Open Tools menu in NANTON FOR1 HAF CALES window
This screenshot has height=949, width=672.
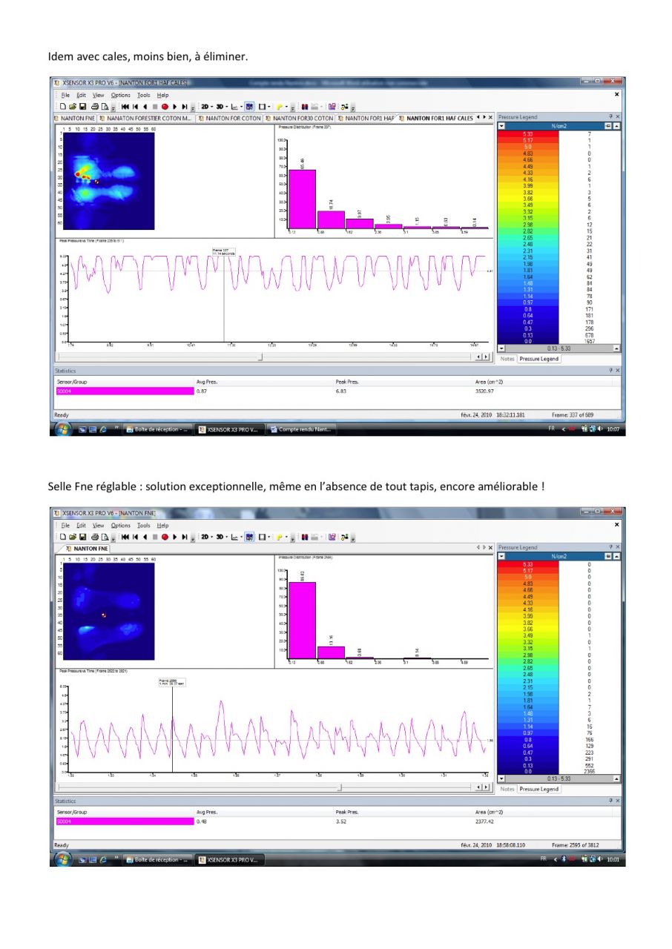[143, 95]
